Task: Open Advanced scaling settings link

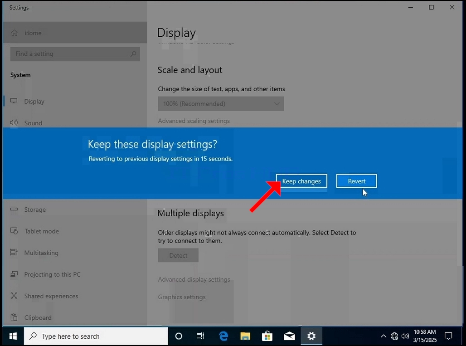Action: (194, 121)
